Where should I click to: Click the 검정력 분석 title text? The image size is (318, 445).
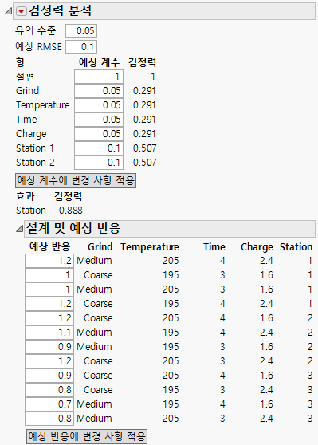(x=60, y=11)
